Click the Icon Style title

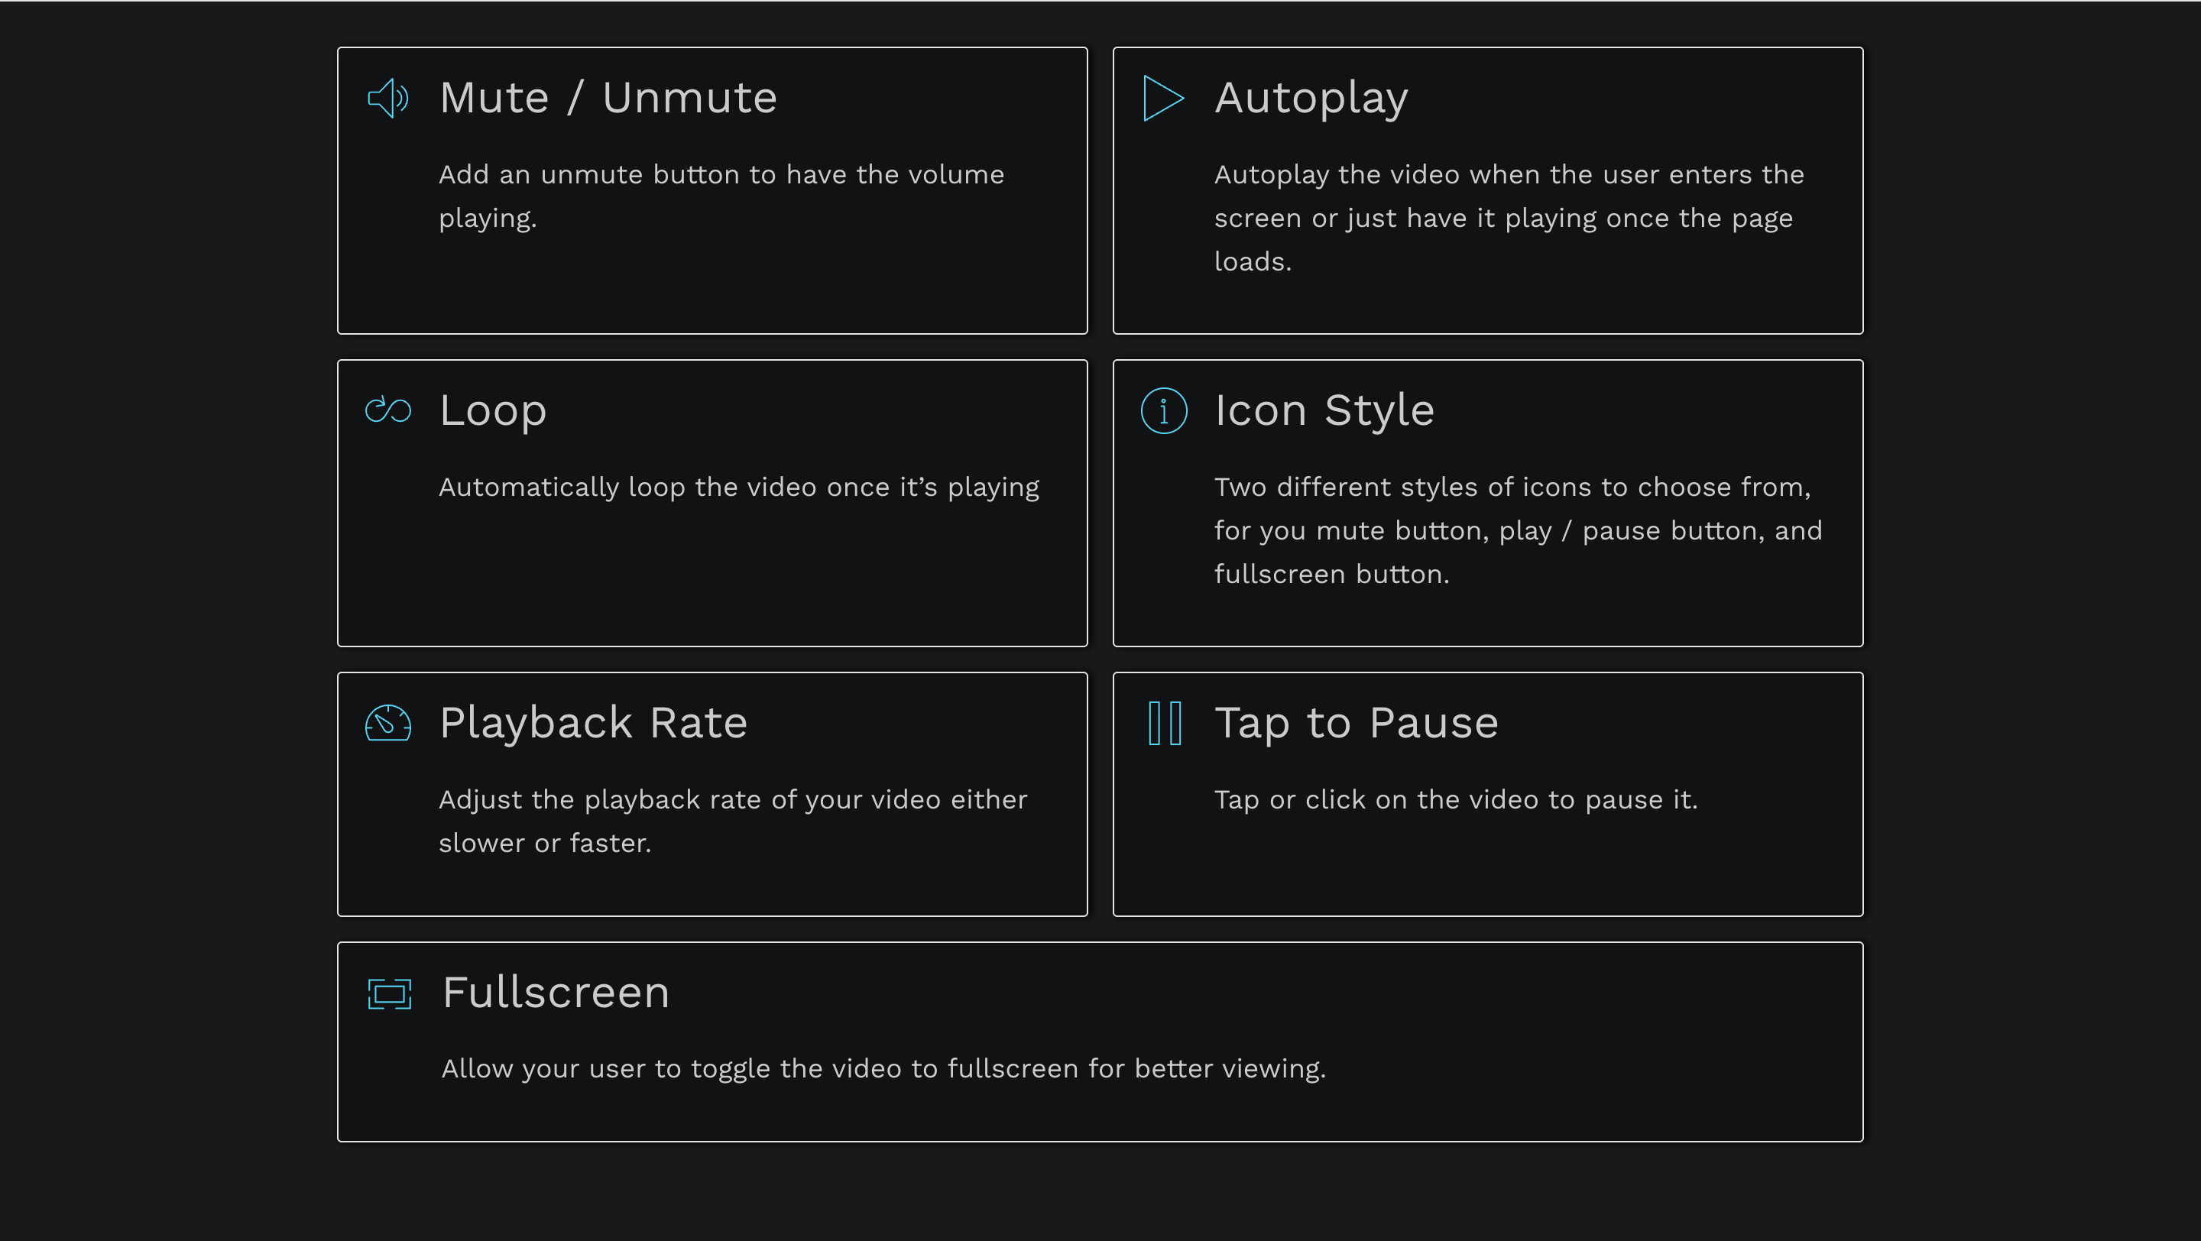(1324, 411)
